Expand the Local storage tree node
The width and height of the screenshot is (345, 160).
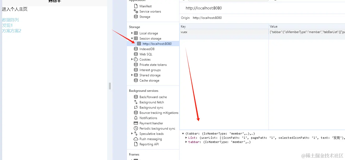tap(132, 33)
